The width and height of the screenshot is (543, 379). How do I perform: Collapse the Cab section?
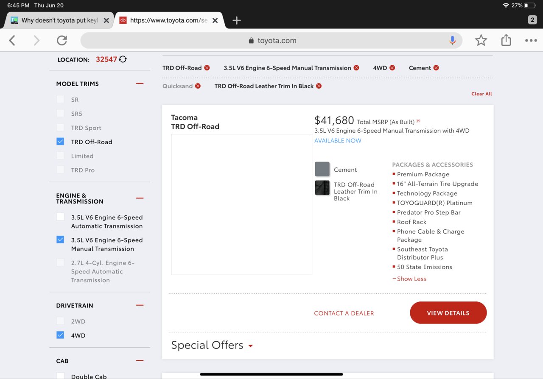(140, 361)
